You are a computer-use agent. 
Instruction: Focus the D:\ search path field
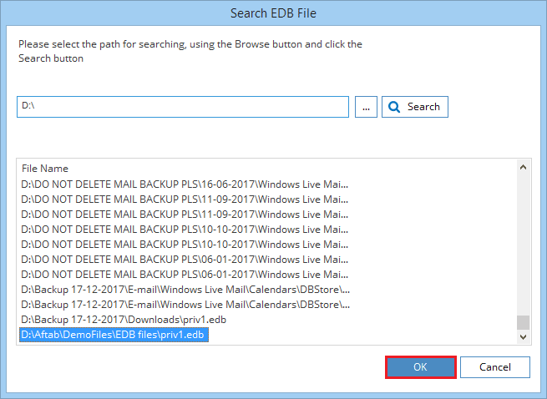click(x=182, y=107)
